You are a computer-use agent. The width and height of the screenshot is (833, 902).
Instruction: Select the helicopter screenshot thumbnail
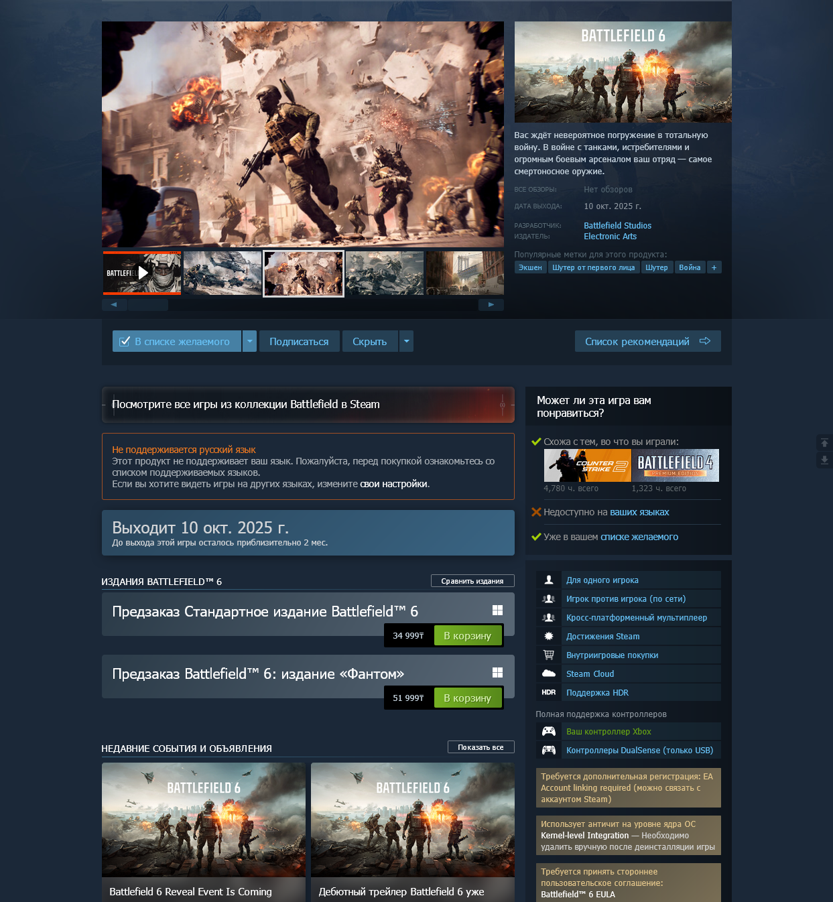click(222, 273)
